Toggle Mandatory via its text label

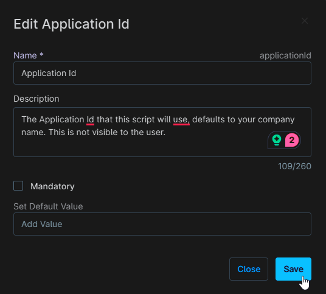click(52, 186)
